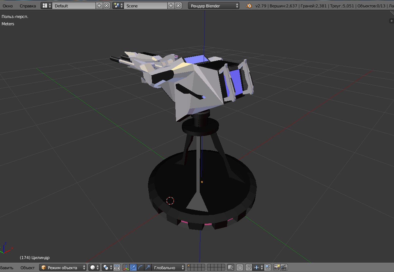The width and height of the screenshot is (394, 272).
Task: Click the Объектов:0/13 object count statistic
Action: 371,6
